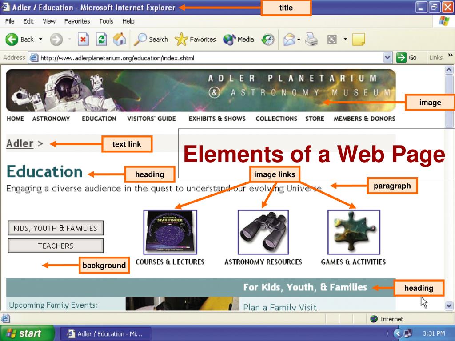Go to the Home page icon
455x341 pixels.
pos(120,39)
